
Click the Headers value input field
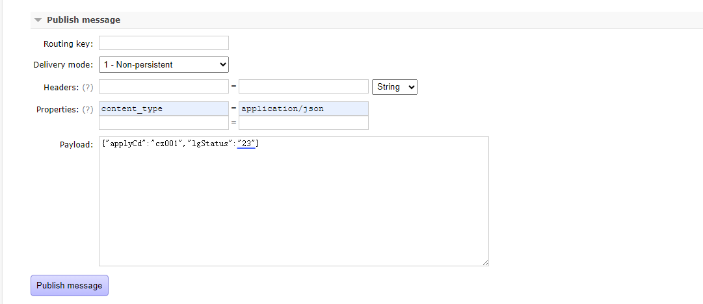coord(304,86)
